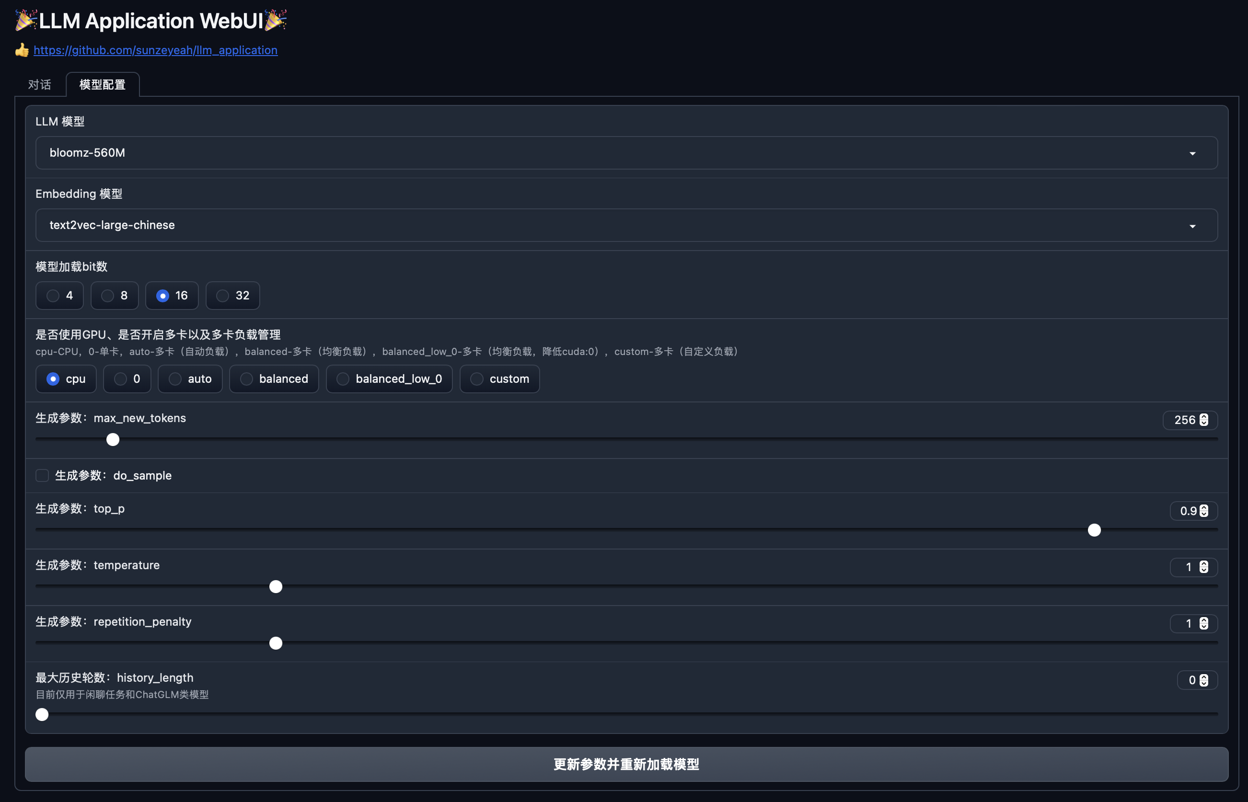Open the Embedding model dropdown arrow
Image resolution: width=1248 pixels, height=802 pixels.
click(1192, 226)
